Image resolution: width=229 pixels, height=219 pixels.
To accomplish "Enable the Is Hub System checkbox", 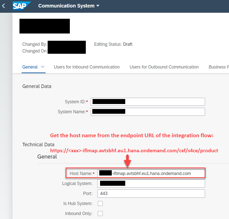I will (x=100, y=203).
